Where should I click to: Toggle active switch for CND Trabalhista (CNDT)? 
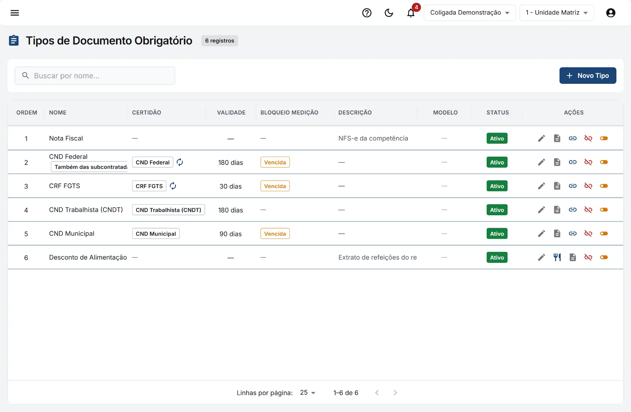[x=604, y=210]
